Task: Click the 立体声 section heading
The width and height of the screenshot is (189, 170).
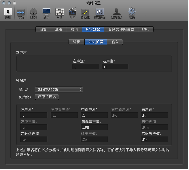Action: point(21,53)
